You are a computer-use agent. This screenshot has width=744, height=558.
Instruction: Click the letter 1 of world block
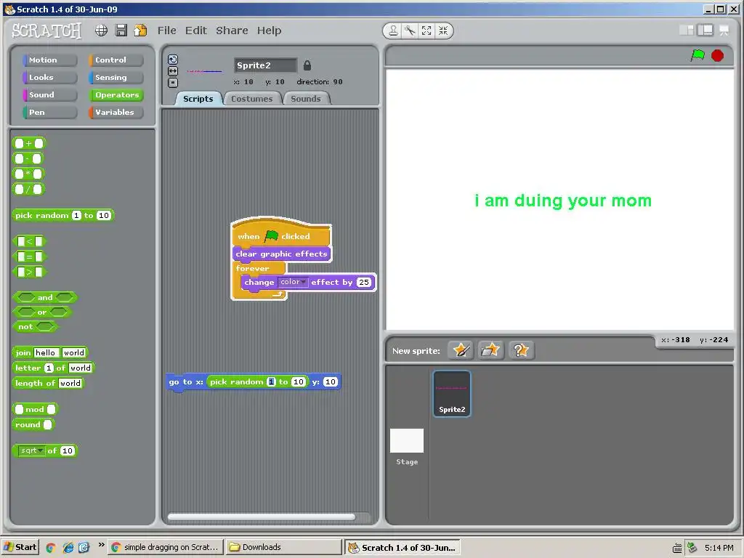pyautogui.click(x=53, y=368)
